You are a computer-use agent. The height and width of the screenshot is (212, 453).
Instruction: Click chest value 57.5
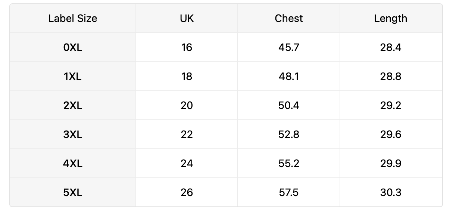point(289,192)
